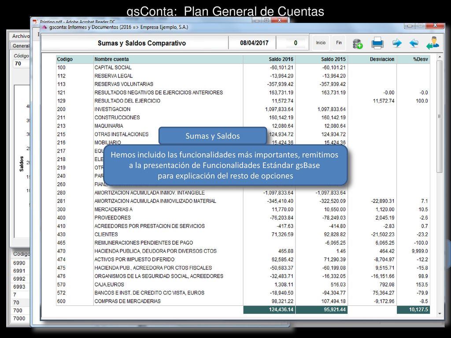The height and width of the screenshot is (338, 451).
Task: Click the vertical scrollbar thumb of the report
Action: (x=440, y=116)
